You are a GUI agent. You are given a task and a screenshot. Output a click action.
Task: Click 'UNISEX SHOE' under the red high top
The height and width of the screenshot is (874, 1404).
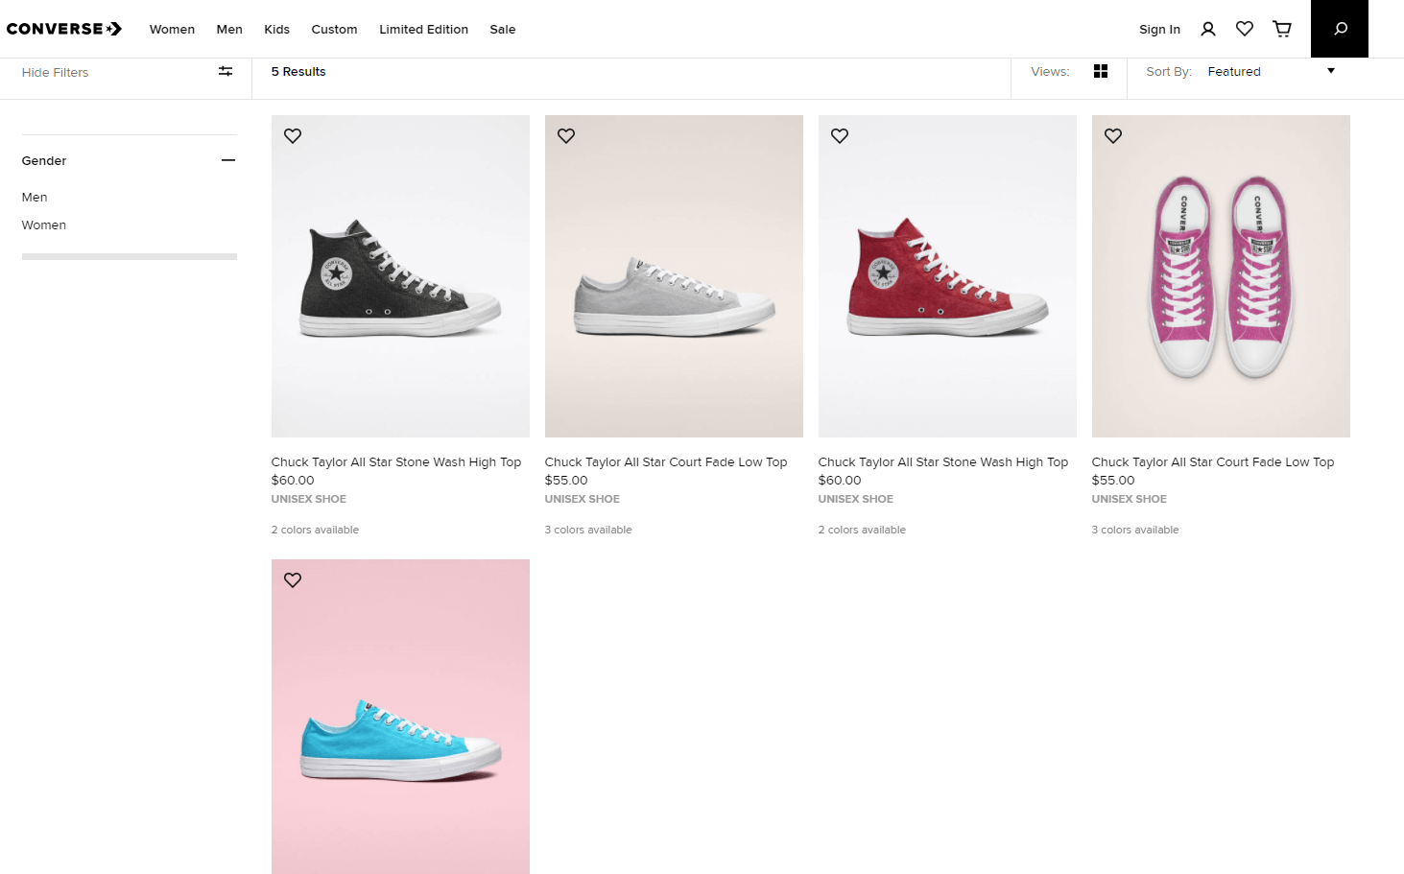tap(856, 499)
